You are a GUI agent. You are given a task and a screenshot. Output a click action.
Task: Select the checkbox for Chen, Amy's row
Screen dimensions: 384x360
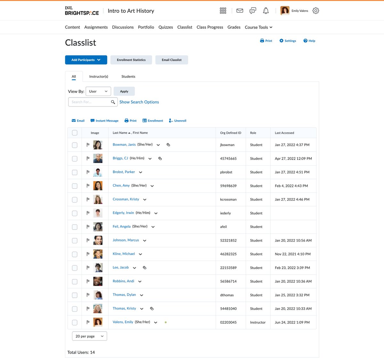pyautogui.click(x=75, y=186)
